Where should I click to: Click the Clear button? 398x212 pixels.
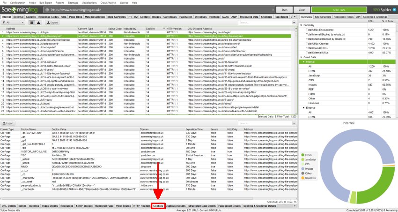coord(302,10)
